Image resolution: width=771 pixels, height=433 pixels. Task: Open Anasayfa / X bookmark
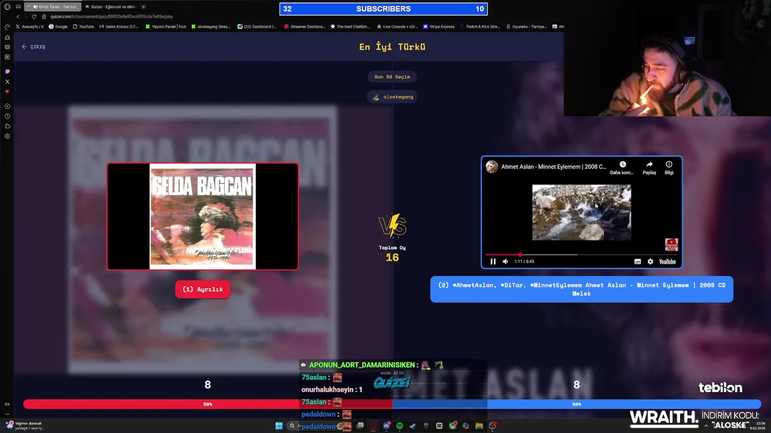[30, 26]
